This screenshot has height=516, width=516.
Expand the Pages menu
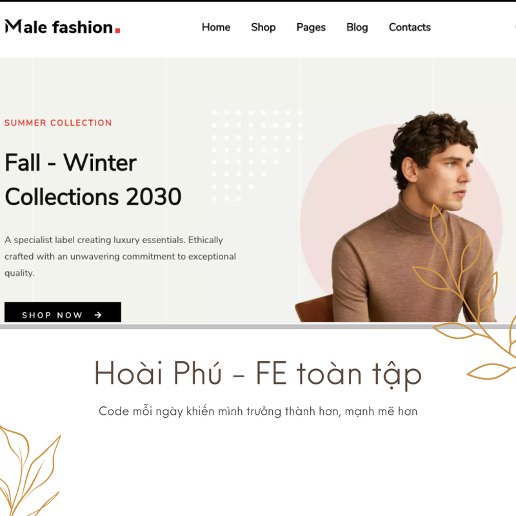(x=311, y=27)
